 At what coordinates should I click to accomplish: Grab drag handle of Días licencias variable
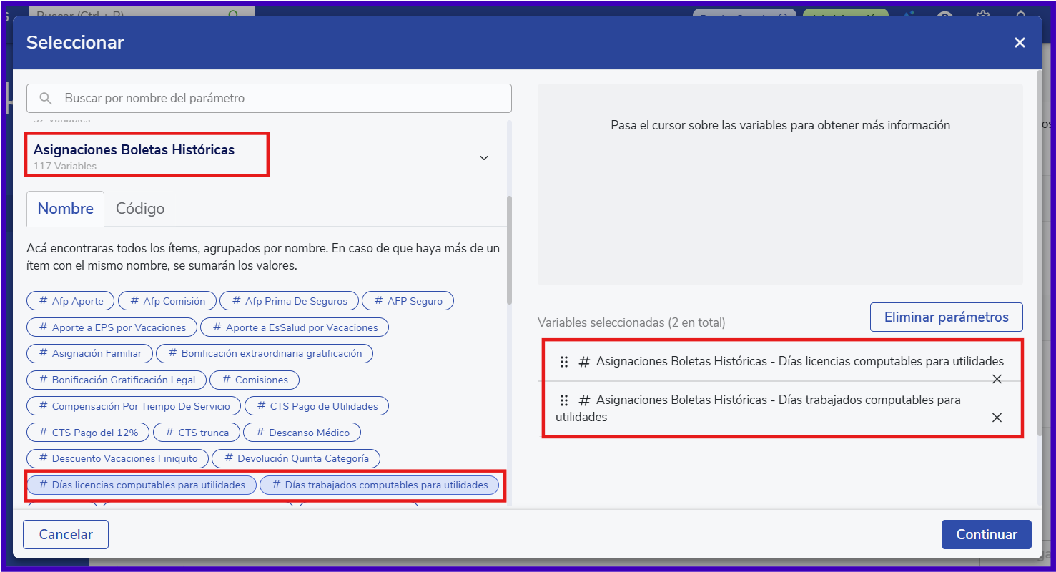point(564,362)
